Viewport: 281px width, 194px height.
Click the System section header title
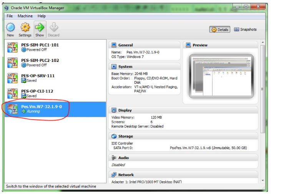coord(125,66)
